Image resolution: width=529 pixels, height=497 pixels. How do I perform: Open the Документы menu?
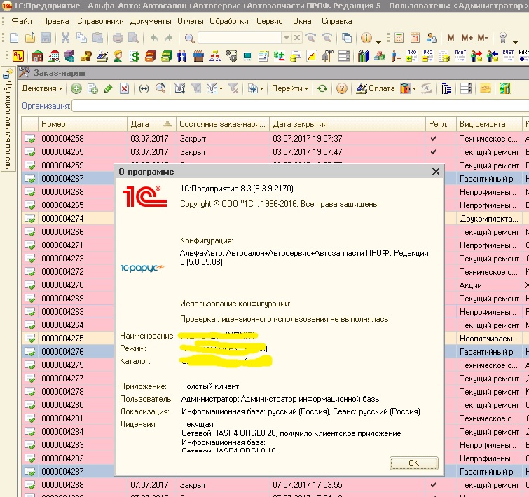(x=151, y=21)
